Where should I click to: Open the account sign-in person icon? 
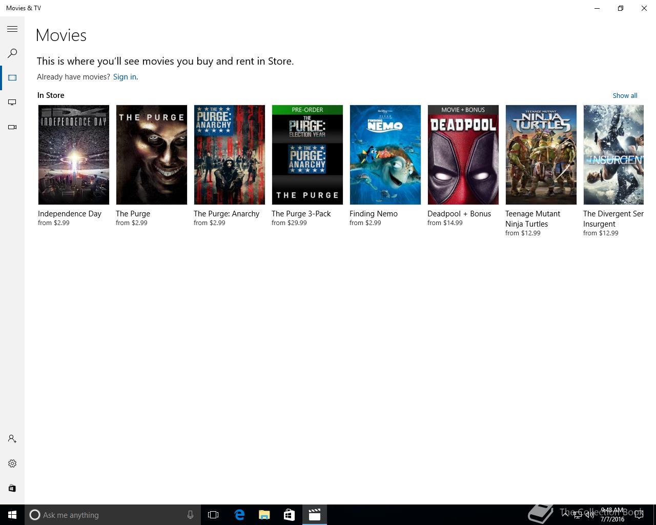click(12, 439)
